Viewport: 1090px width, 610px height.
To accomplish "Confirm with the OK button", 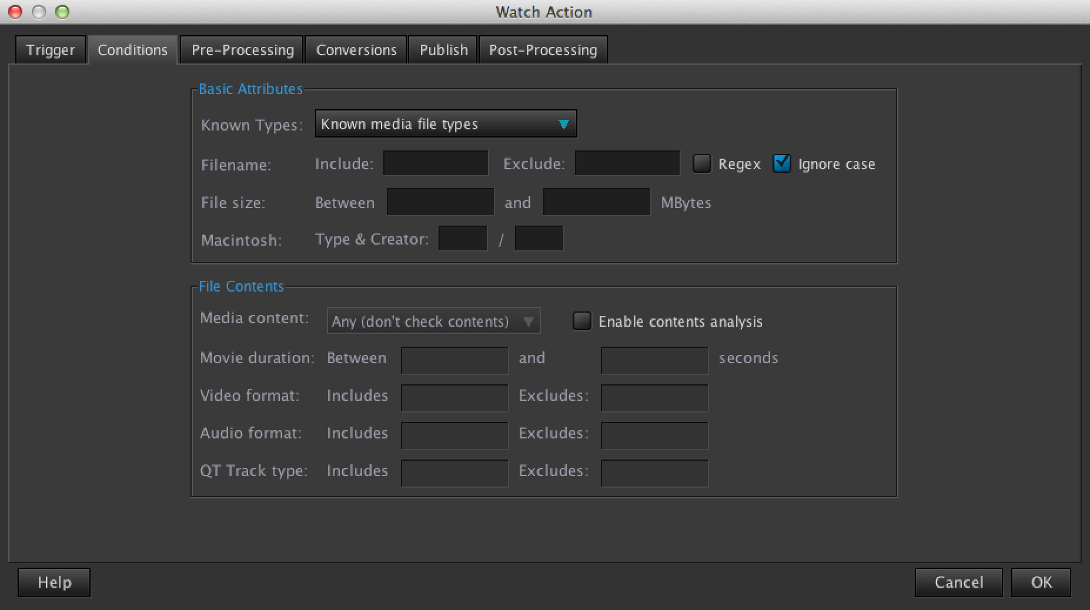I will [x=1041, y=582].
